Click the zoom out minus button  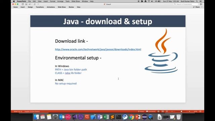(x=172, y=112)
